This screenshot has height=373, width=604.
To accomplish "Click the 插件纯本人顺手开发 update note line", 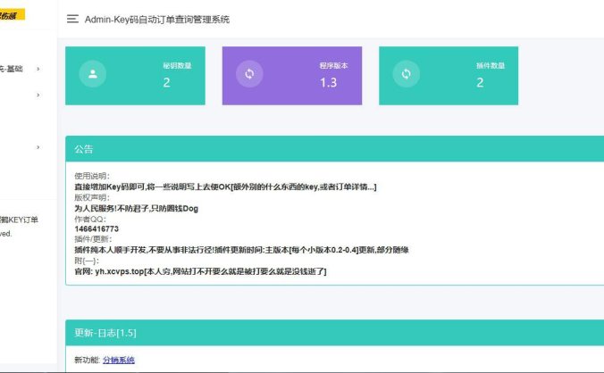I will pyautogui.click(x=241, y=250).
